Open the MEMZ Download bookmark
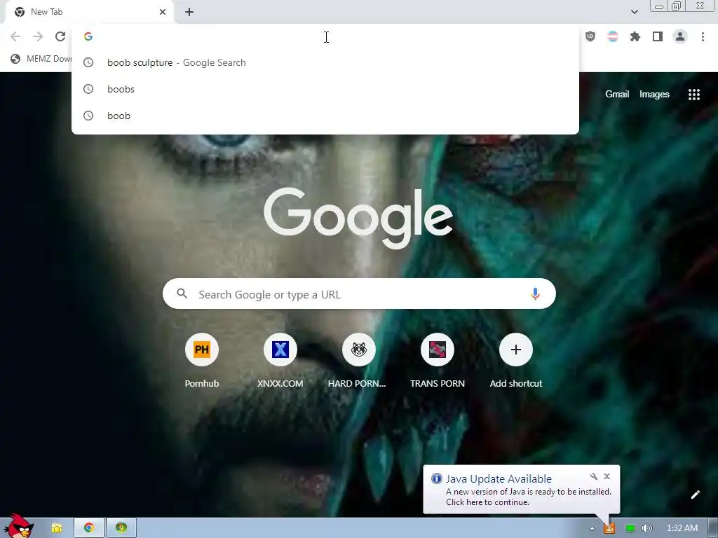 point(41,59)
